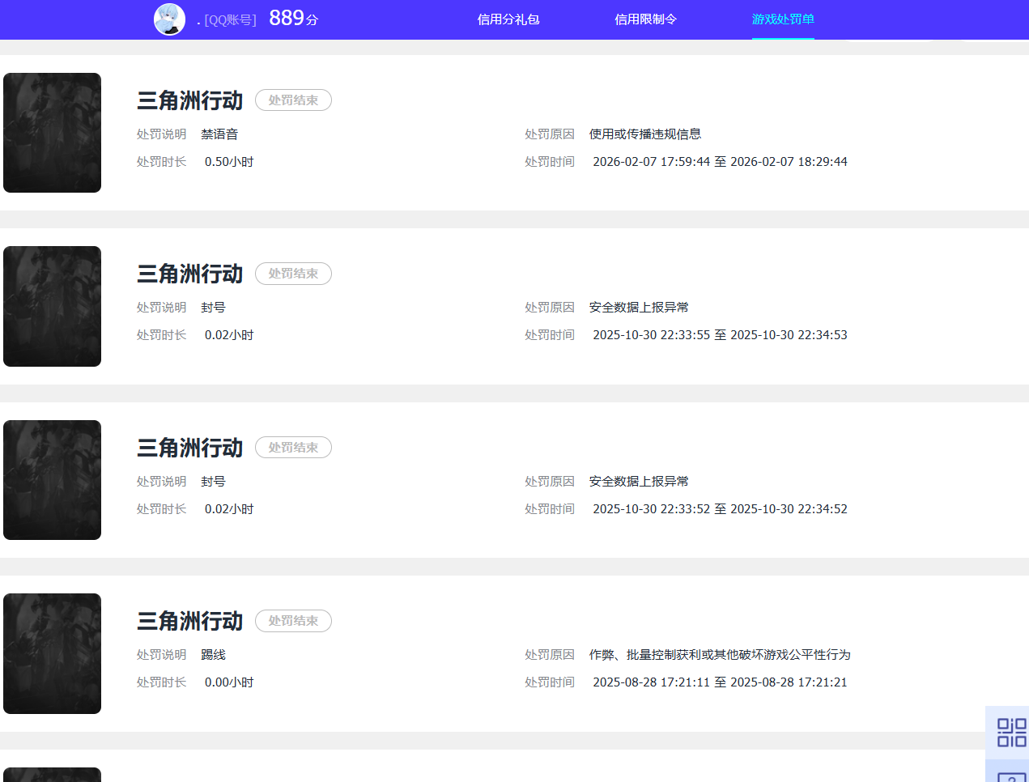Image resolution: width=1029 pixels, height=782 pixels.
Task: Click the 0.50小时 penalty duration text
Action: pyautogui.click(x=229, y=161)
